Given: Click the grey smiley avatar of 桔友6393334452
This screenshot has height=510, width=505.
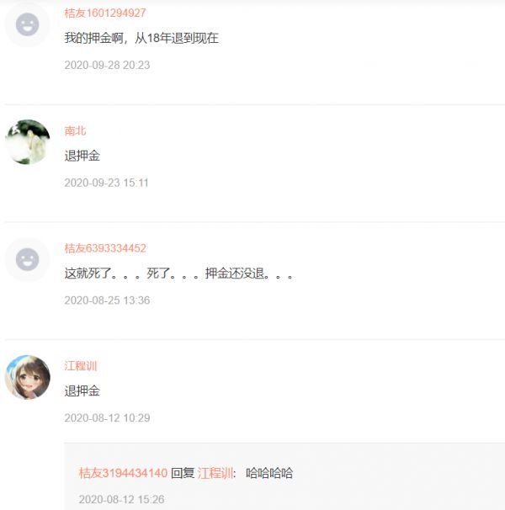Looking at the screenshot, I should pyautogui.click(x=27, y=259).
